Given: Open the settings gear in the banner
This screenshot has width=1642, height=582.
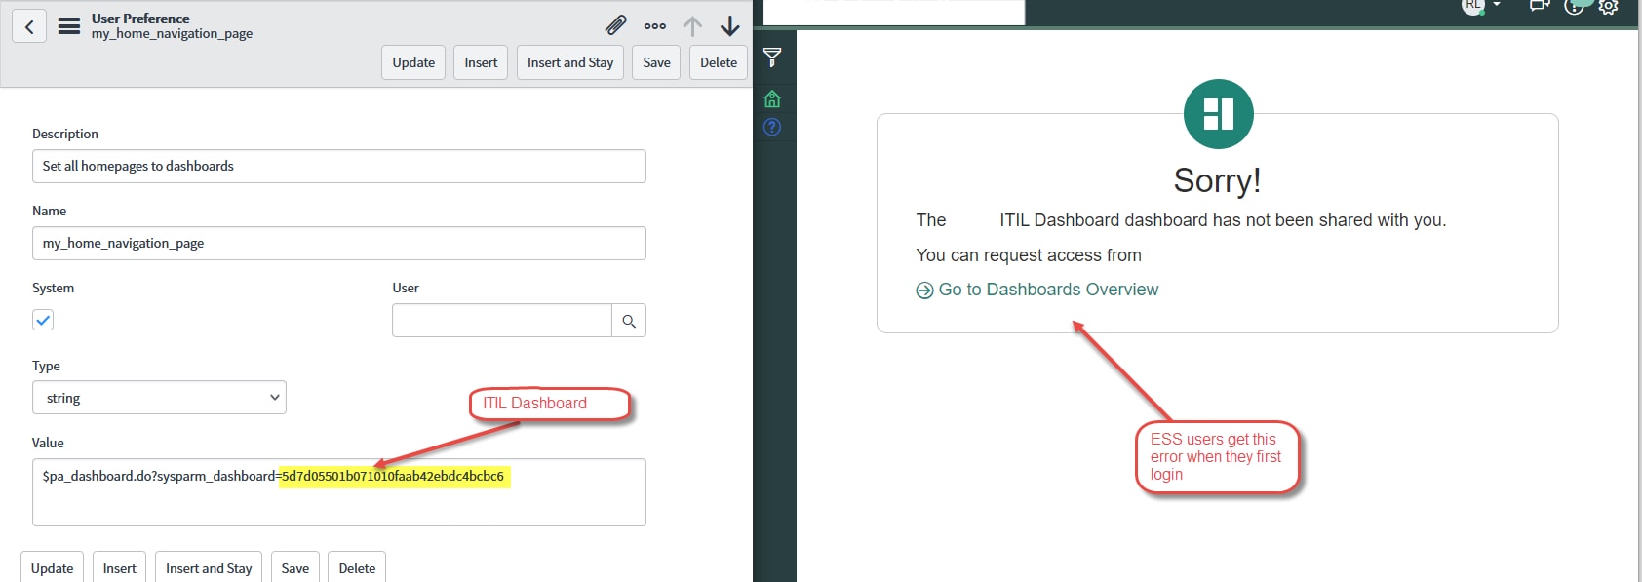Looking at the screenshot, I should click(x=1609, y=7).
